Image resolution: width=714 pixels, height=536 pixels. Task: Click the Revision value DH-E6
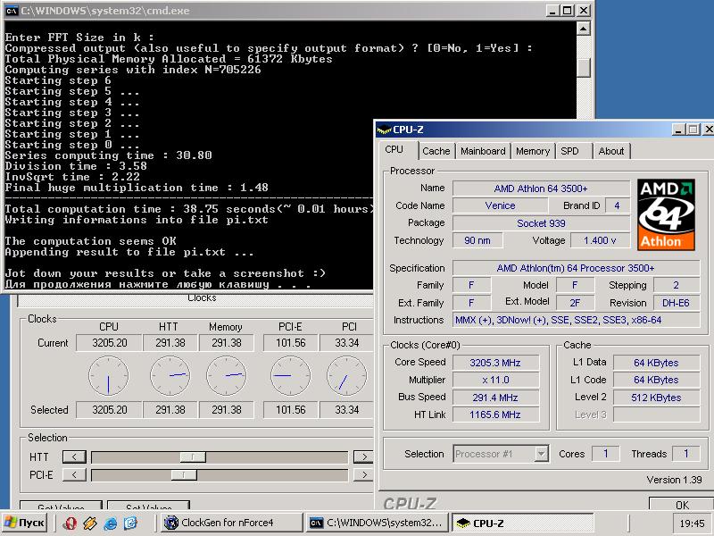click(x=677, y=303)
